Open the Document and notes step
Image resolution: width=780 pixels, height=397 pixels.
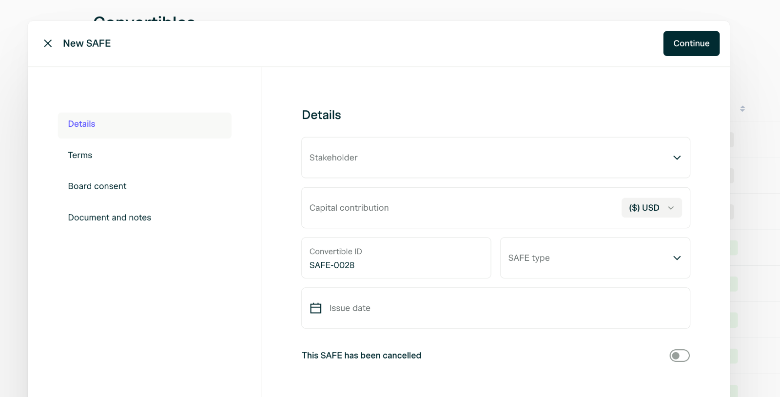pos(110,218)
